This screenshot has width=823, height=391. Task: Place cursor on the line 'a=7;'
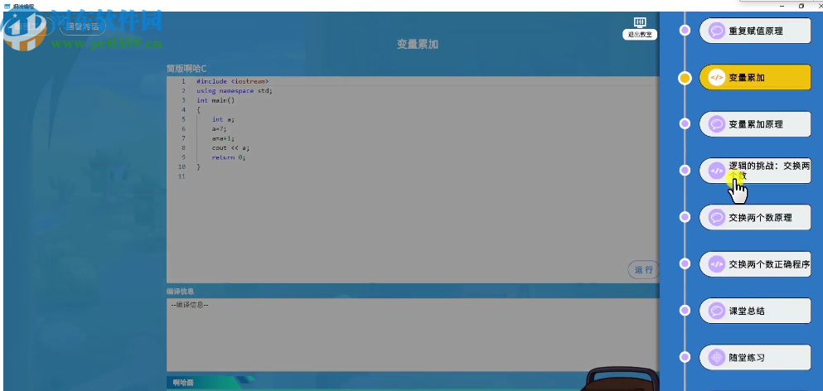pos(220,128)
